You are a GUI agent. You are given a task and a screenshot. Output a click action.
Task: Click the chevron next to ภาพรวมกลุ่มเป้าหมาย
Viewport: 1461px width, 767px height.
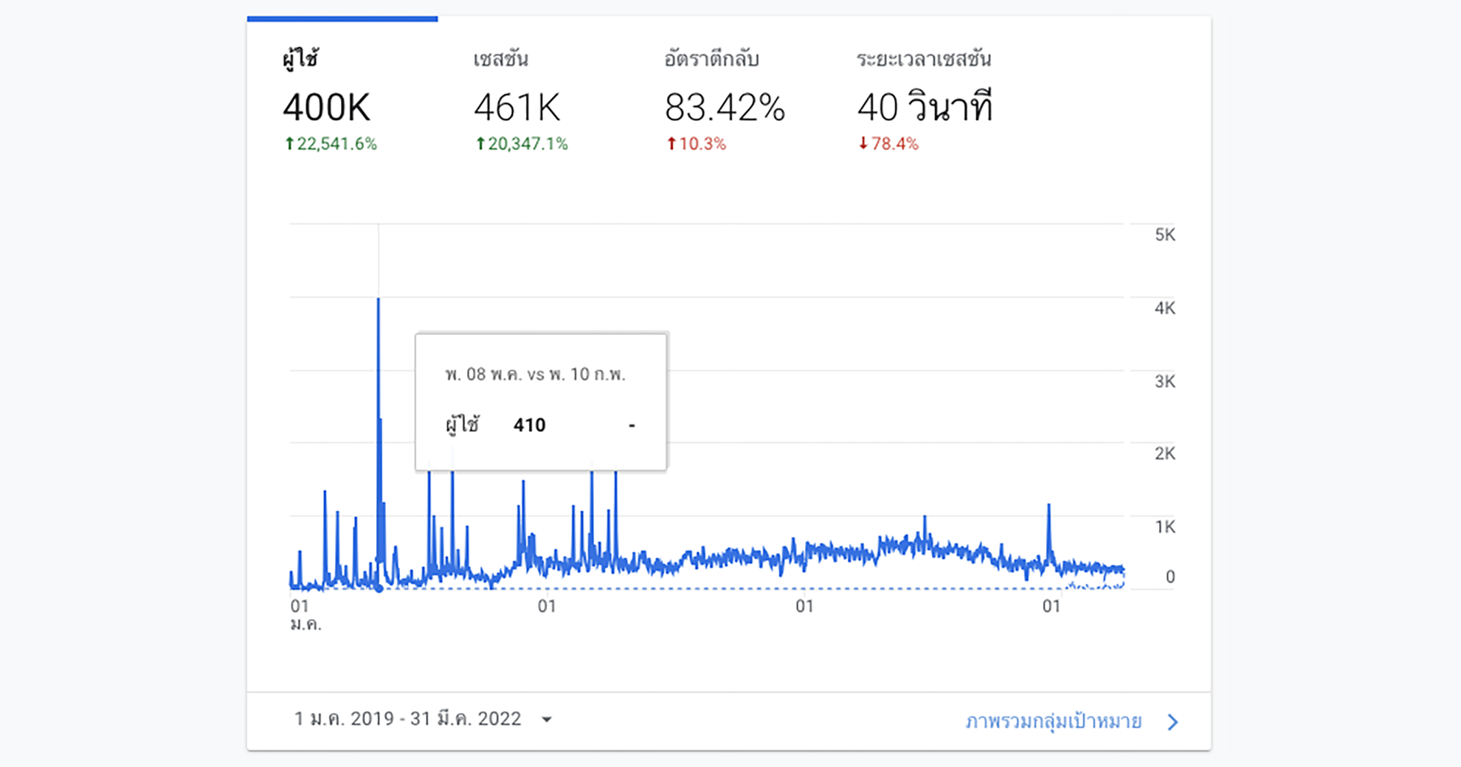(1172, 722)
